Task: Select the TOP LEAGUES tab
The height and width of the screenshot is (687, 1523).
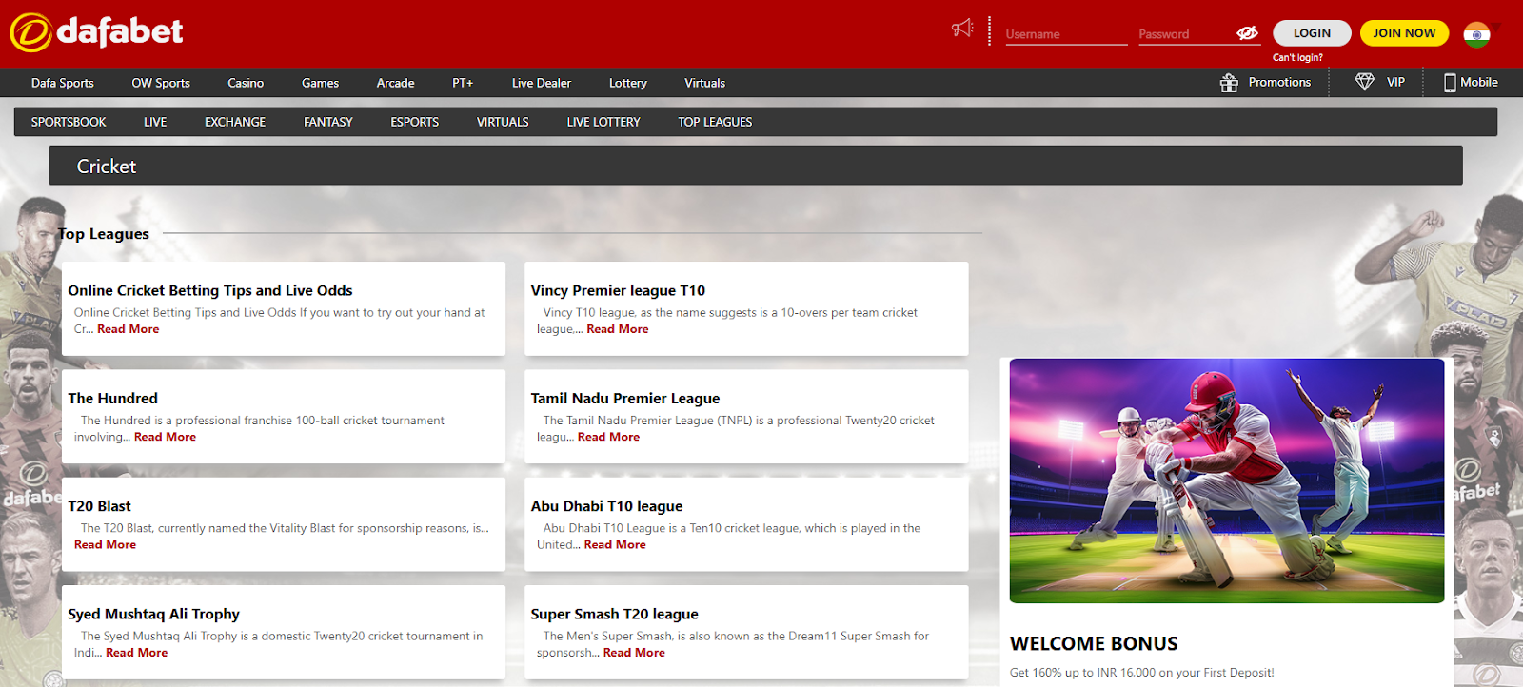Action: [715, 122]
